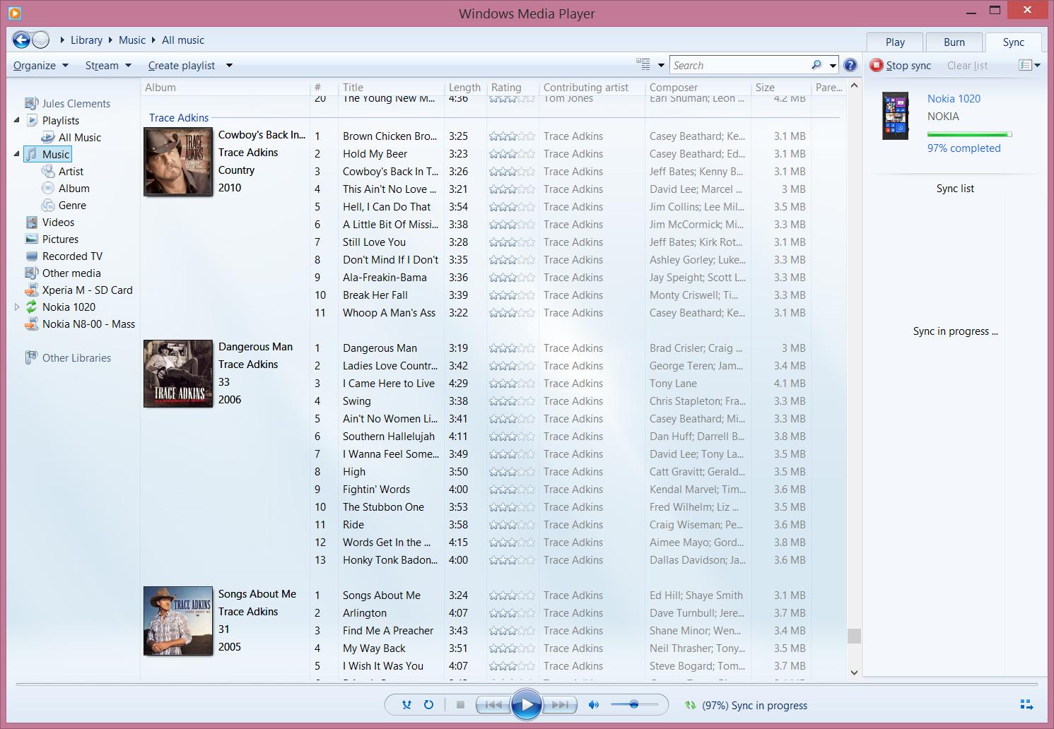
Task: Click the search magnifier icon
Action: click(816, 65)
